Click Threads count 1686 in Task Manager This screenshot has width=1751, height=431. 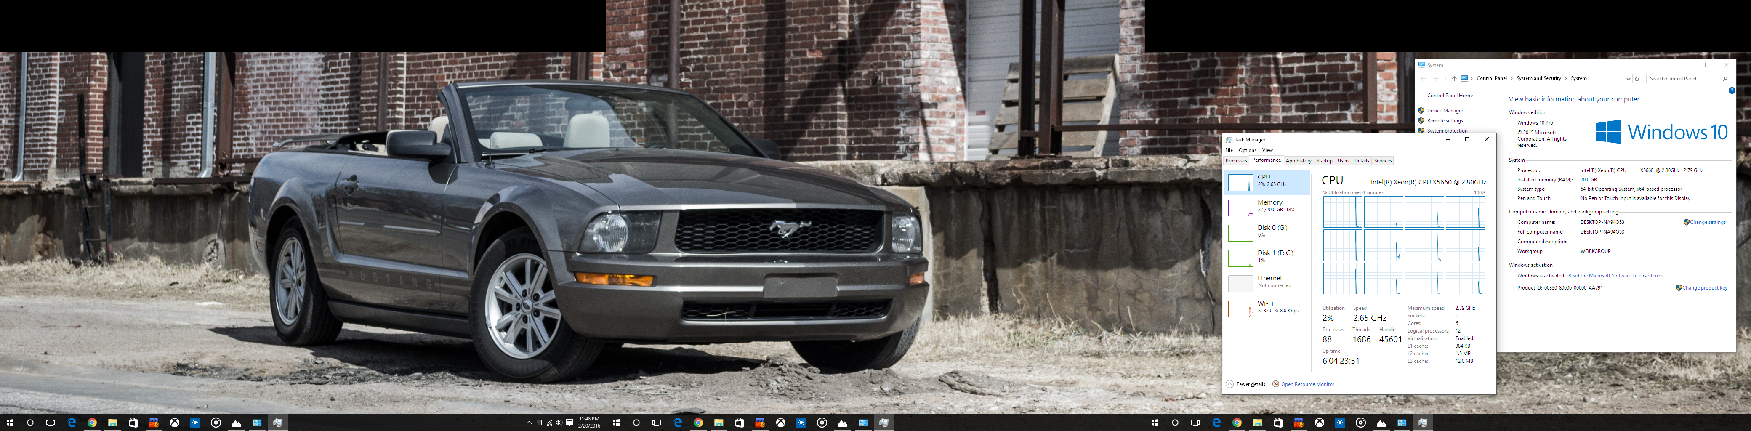(x=1362, y=339)
